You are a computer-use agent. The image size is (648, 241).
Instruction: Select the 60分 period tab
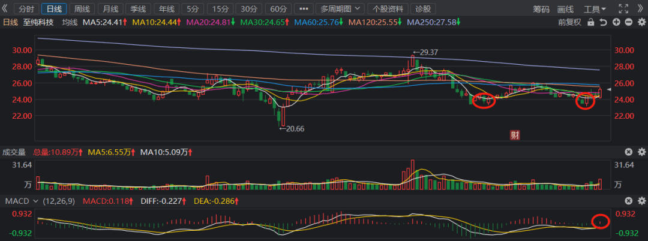278,9
